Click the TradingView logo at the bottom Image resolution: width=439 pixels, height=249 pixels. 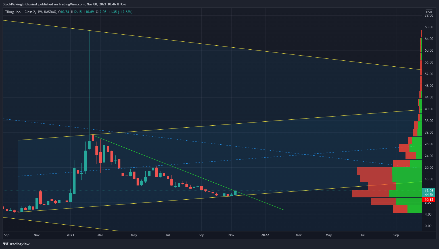(x=16, y=244)
